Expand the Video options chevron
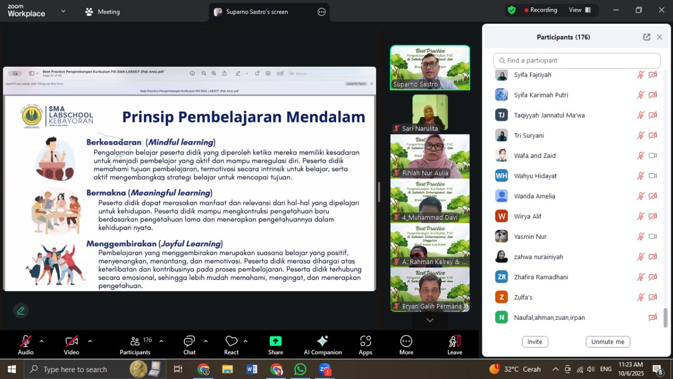The width and height of the screenshot is (673, 379). (x=90, y=341)
